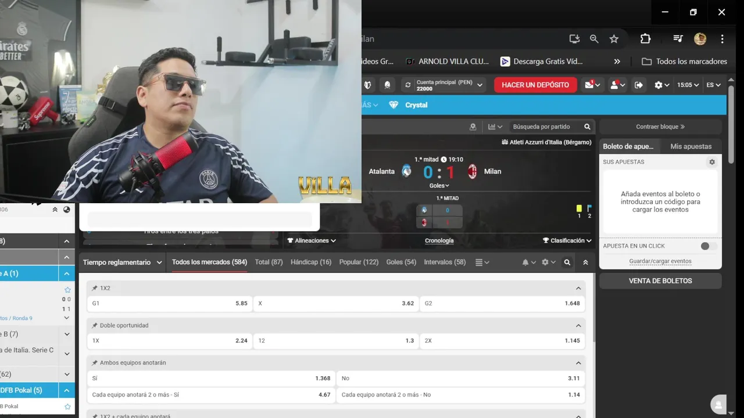Open the bell notifications dropdown in markets bar
The width and height of the screenshot is (744, 418).
[529, 262]
